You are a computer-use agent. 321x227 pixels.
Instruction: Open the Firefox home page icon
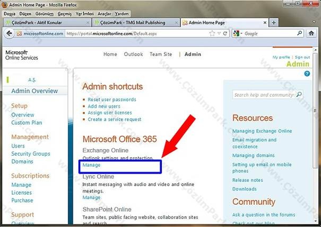(311, 33)
